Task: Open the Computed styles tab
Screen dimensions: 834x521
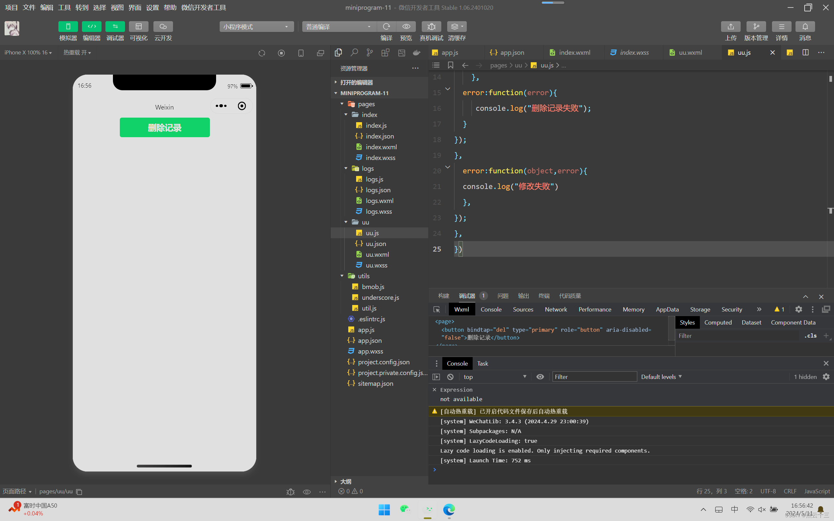Action: tap(718, 323)
